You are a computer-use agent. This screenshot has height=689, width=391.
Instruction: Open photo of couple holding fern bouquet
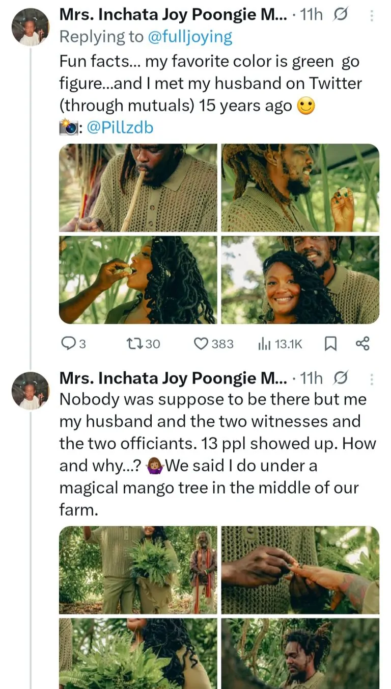(138, 570)
